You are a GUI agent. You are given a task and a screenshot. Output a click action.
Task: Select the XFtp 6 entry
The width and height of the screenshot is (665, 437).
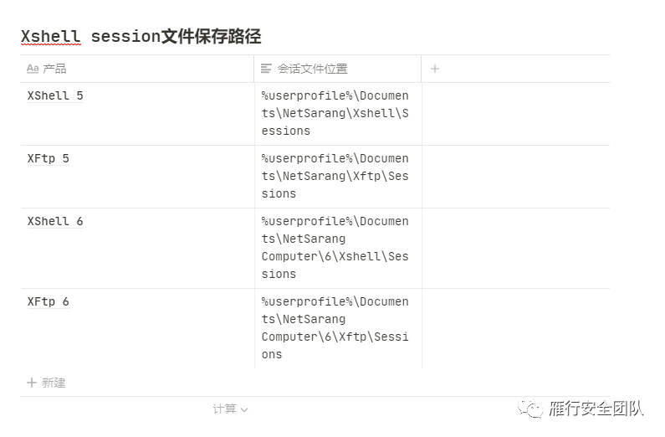pos(48,302)
